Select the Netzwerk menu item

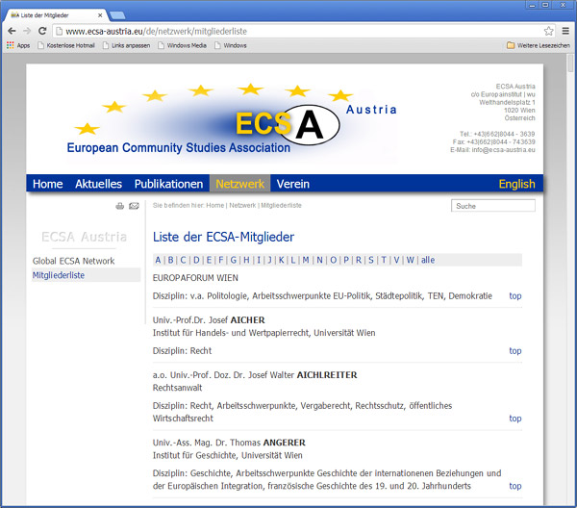point(239,184)
